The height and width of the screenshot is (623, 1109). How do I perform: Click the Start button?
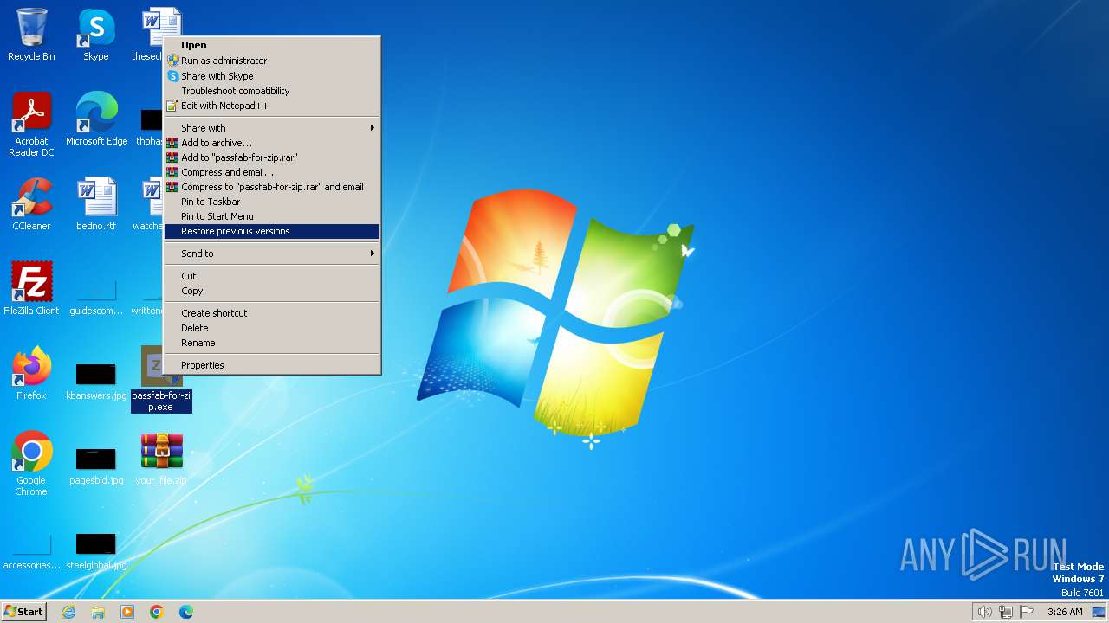pyautogui.click(x=24, y=612)
